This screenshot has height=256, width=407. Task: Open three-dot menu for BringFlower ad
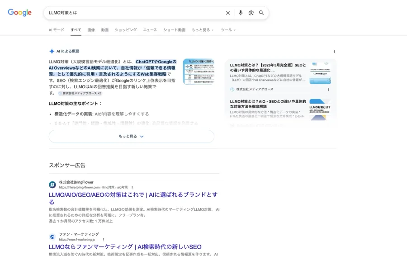click(132, 187)
